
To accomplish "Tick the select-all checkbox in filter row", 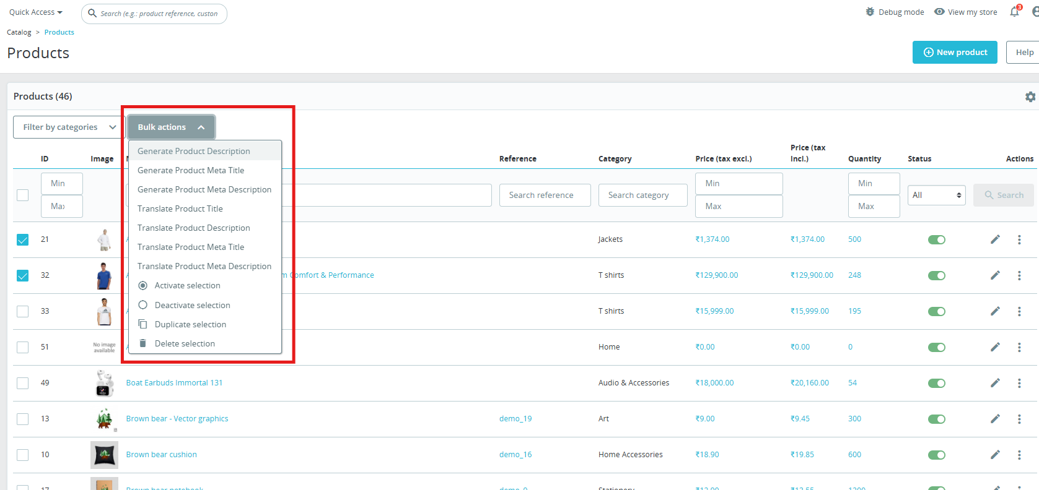I will tap(23, 195).
